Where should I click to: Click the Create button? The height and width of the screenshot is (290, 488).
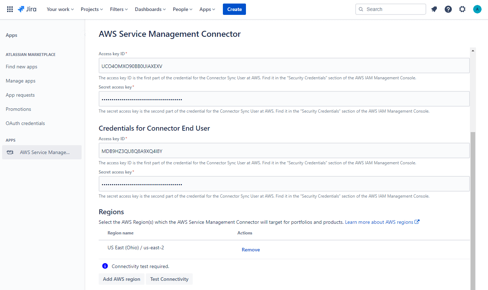(x=234, y=9)
